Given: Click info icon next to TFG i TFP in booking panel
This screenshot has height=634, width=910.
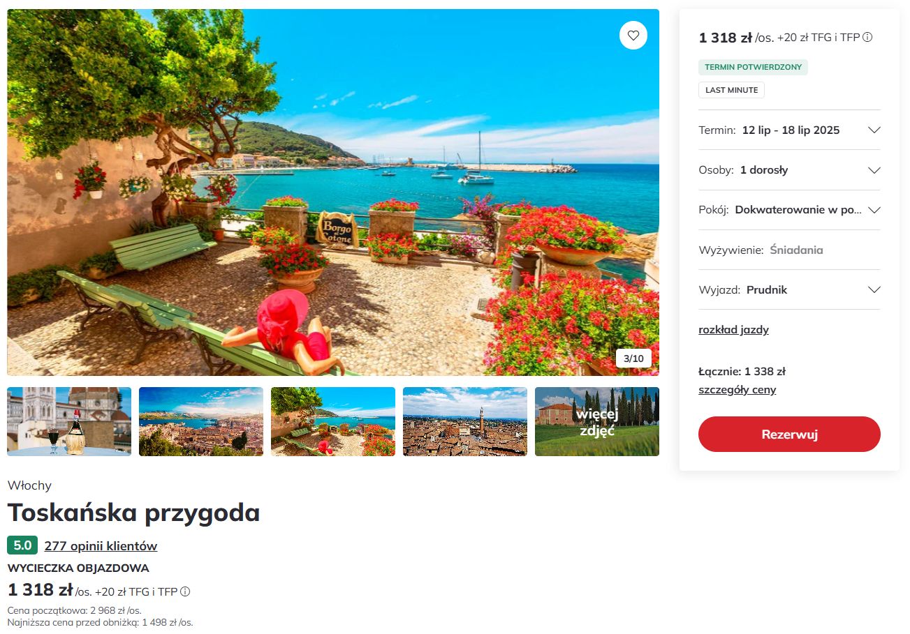Looking at the screenshot, I should point(867,38).
